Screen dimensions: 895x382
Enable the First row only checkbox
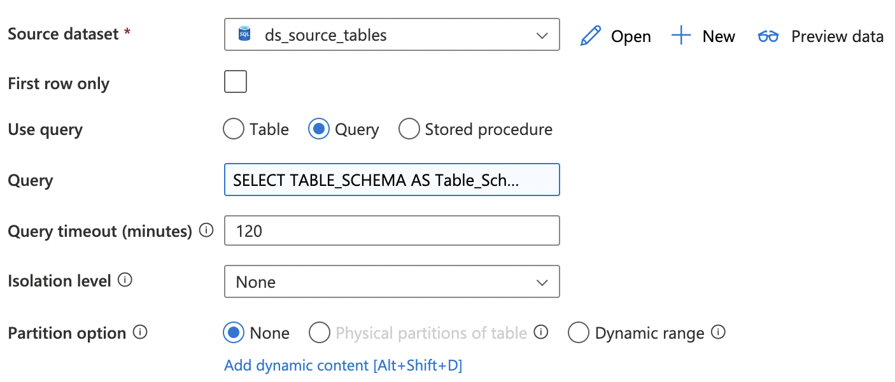tap(236, 82)
